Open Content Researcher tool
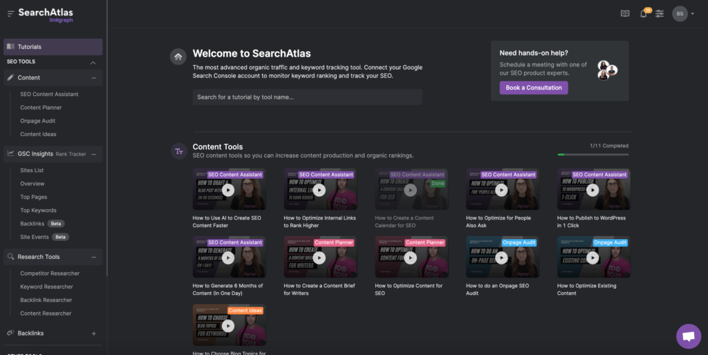 (x=46, y=313)
